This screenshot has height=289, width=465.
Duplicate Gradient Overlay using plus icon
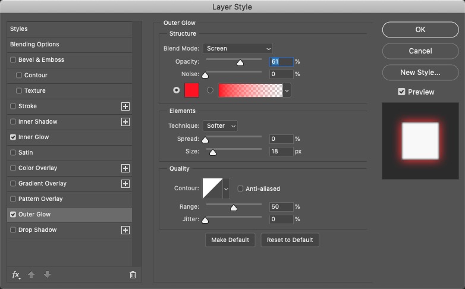tap(125, 184)
